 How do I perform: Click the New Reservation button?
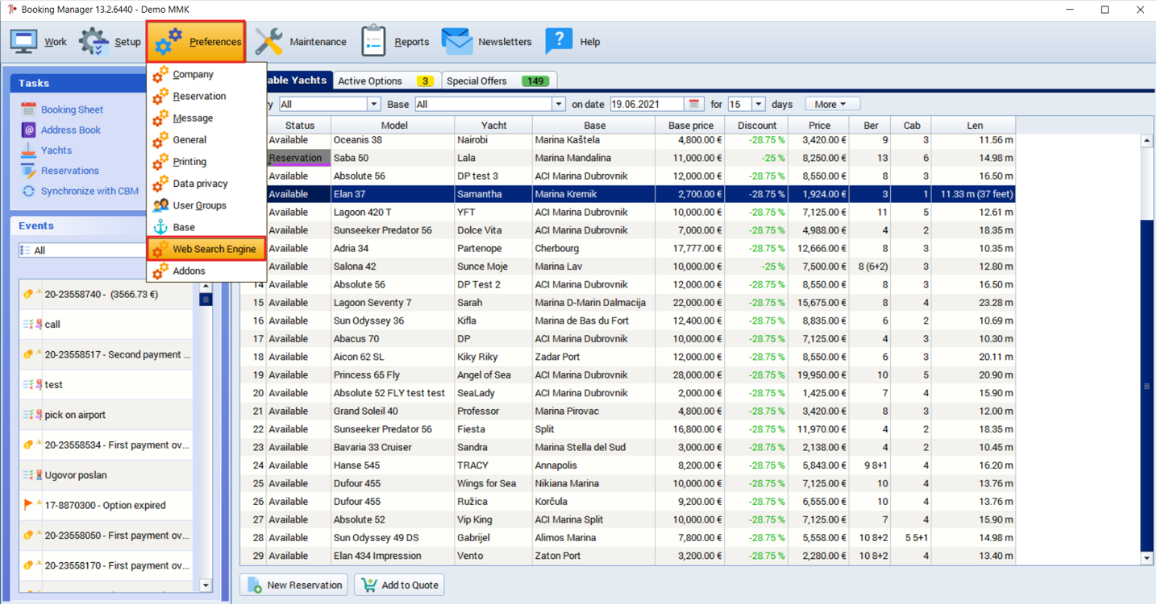pyautogui.click(x=294, y=585)
